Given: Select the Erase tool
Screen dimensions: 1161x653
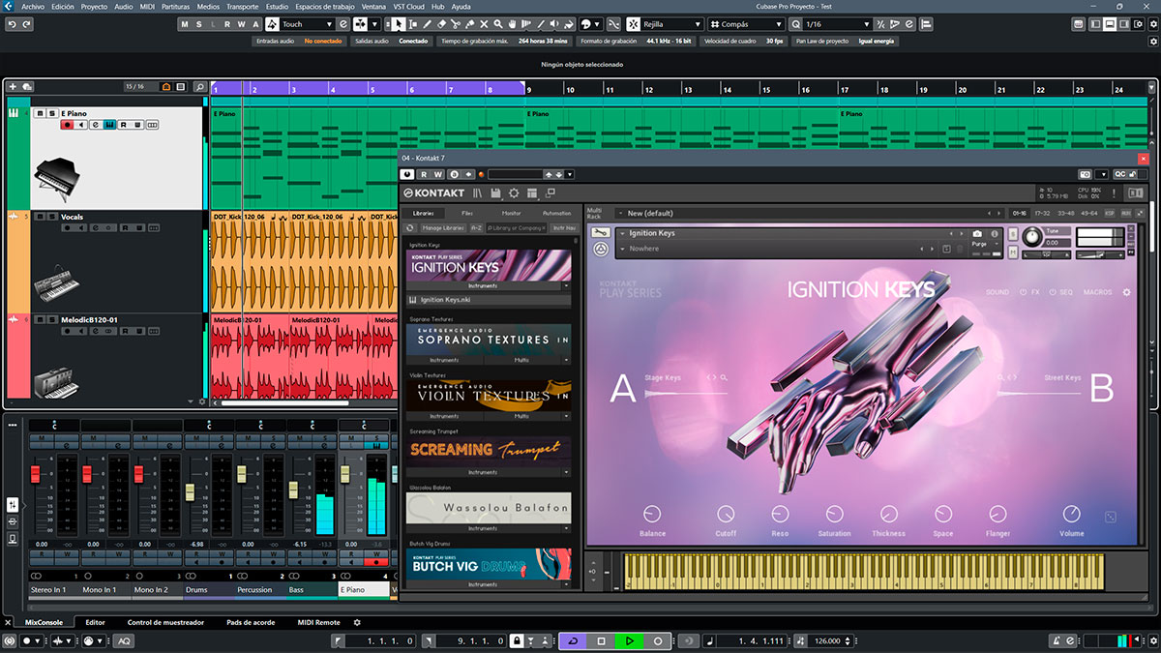Looking at the screenshot, I should click(442, 24).
